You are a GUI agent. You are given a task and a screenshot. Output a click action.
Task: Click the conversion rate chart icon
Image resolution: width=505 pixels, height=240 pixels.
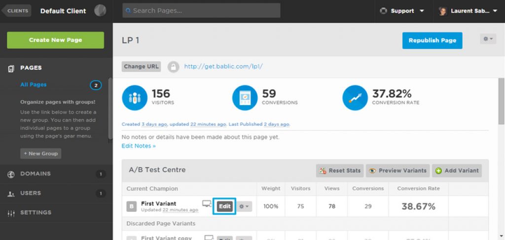pos(355,98)
